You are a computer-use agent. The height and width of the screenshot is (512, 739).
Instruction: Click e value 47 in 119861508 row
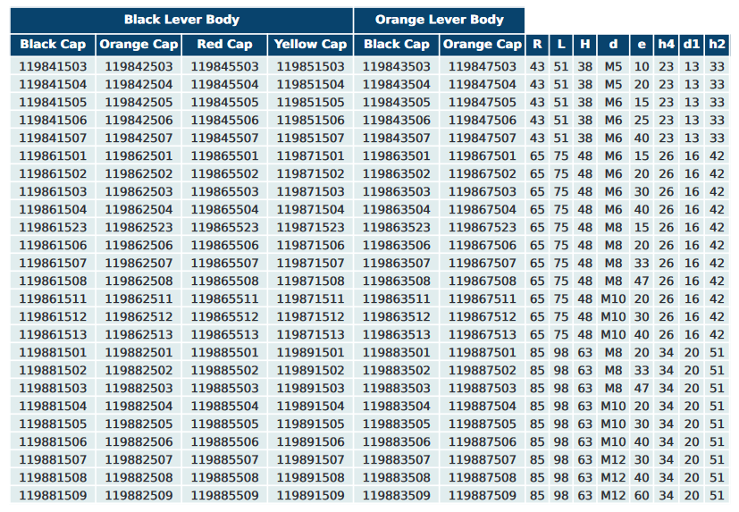point(642,281)
